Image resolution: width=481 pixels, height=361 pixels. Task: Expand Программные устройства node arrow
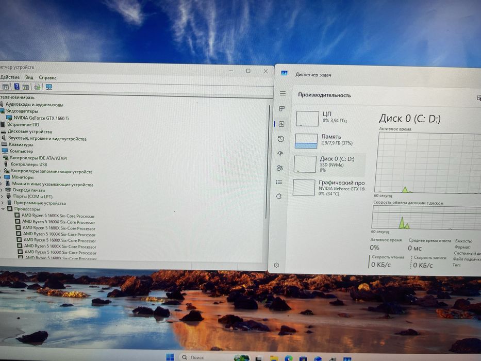3,203
